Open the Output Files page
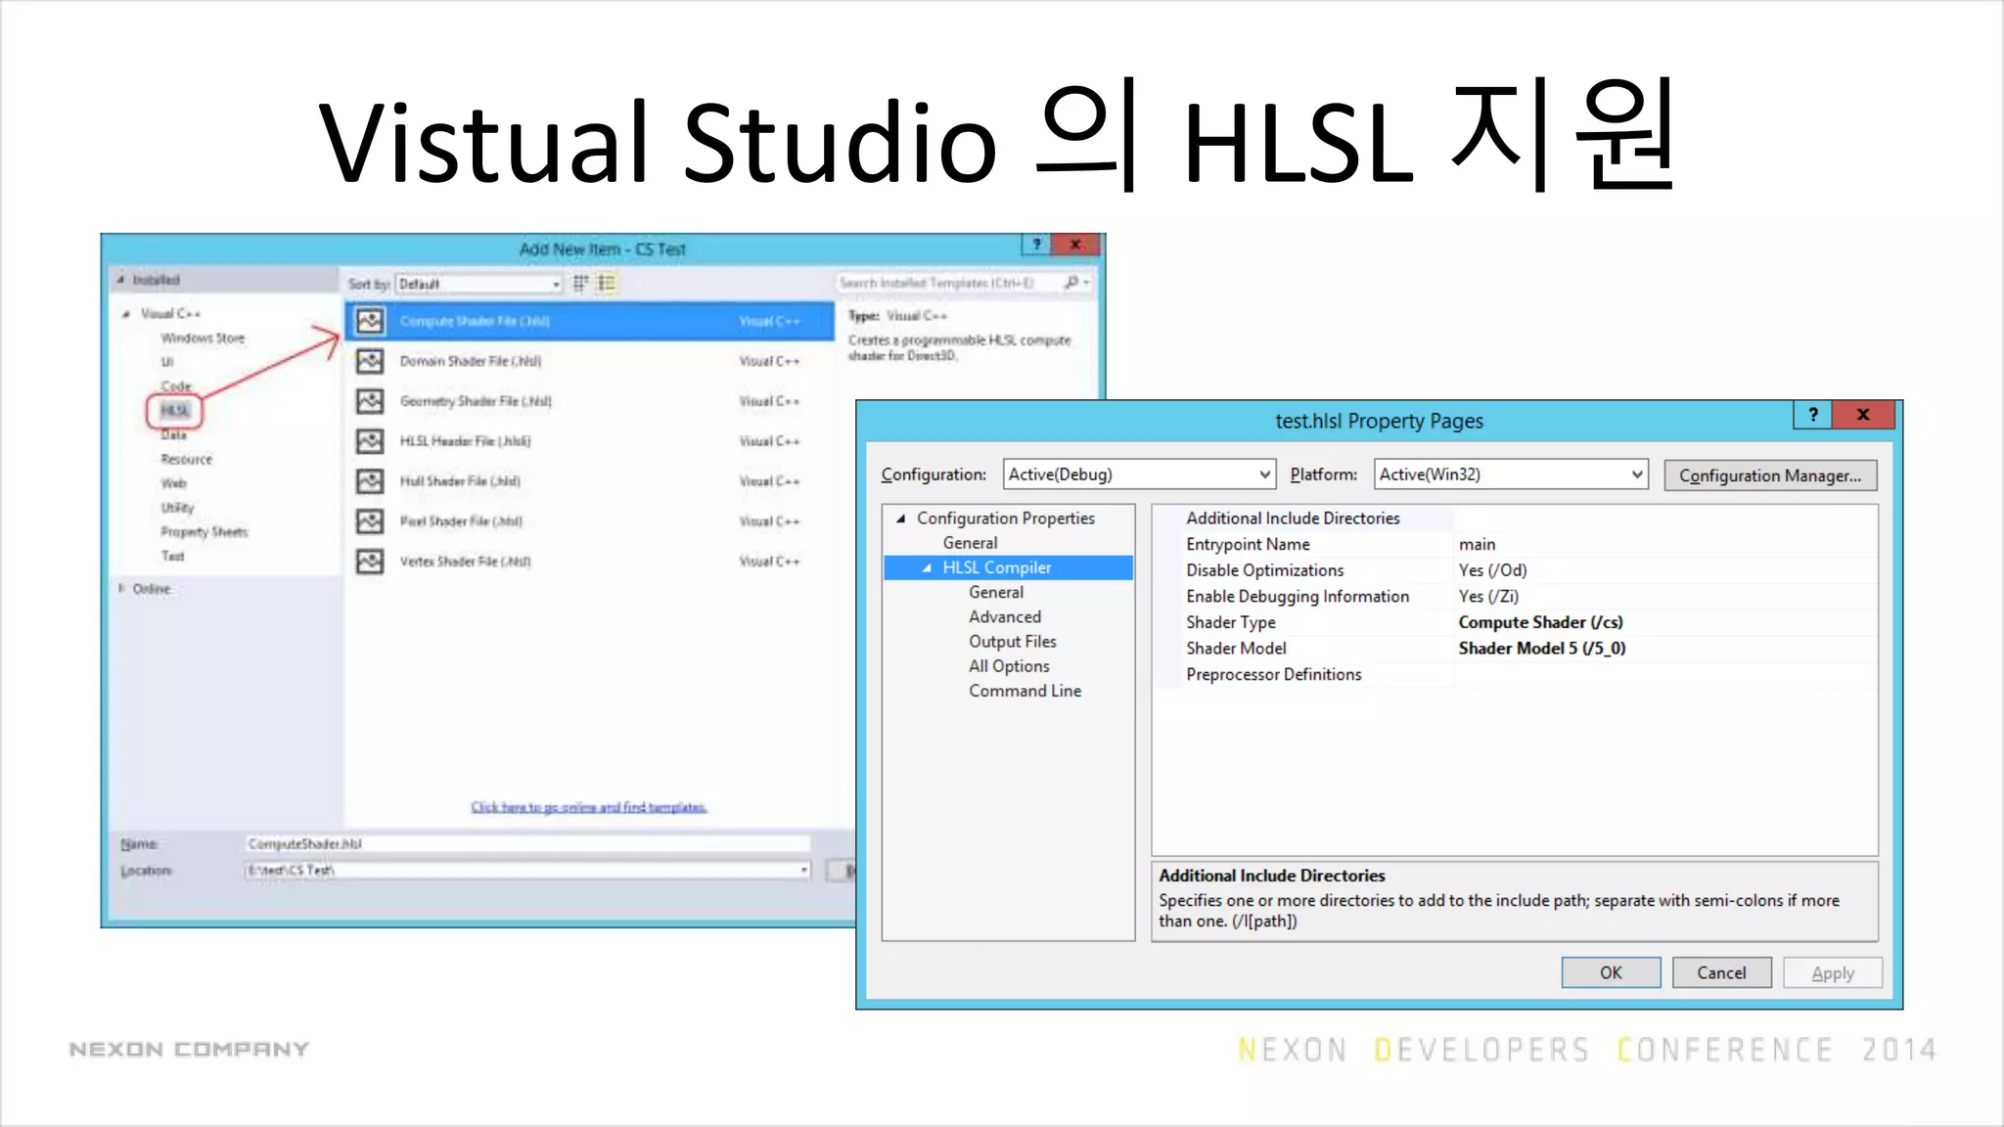The width and height of the screenshot is (2004, 1127). click(1013, 642)
